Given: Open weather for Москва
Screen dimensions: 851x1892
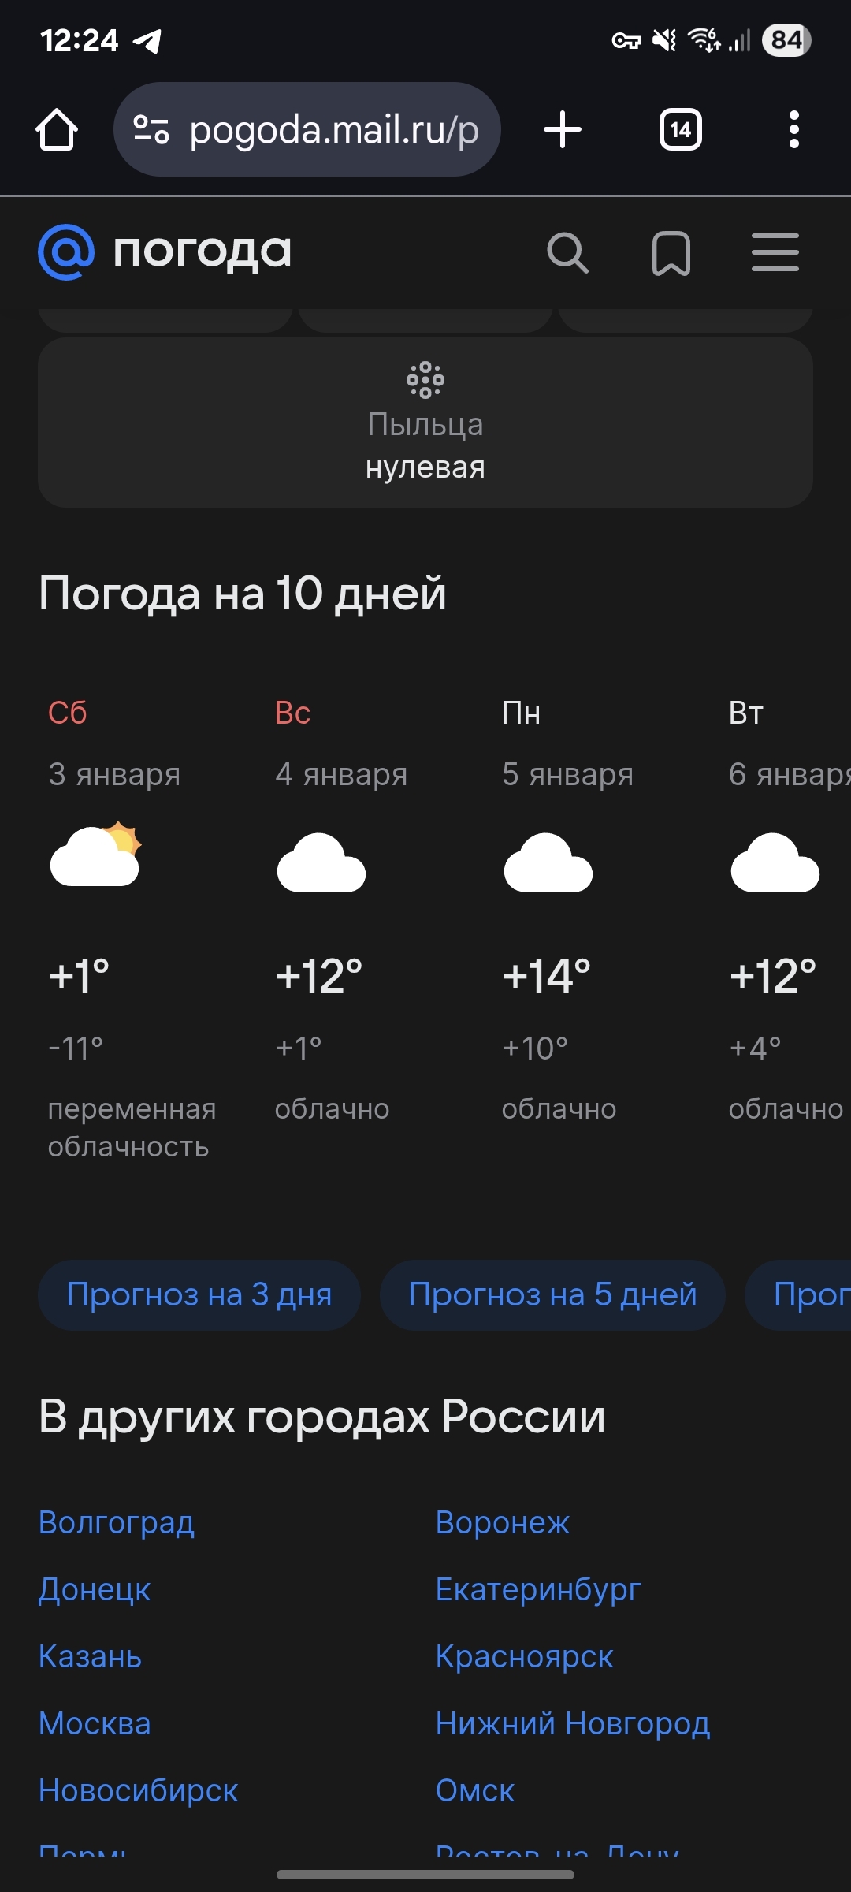Looking at the screenshot, I should (x=95, y=1723).
